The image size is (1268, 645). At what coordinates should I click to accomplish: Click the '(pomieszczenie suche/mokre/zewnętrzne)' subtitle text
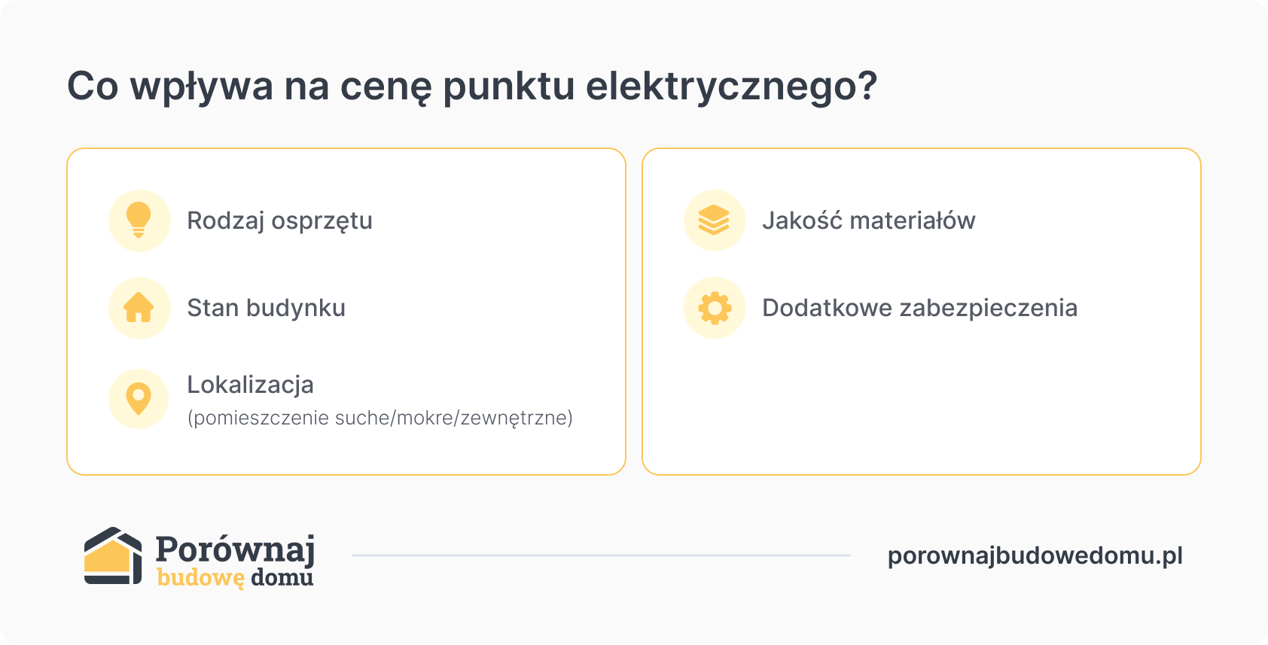point(379,418)
